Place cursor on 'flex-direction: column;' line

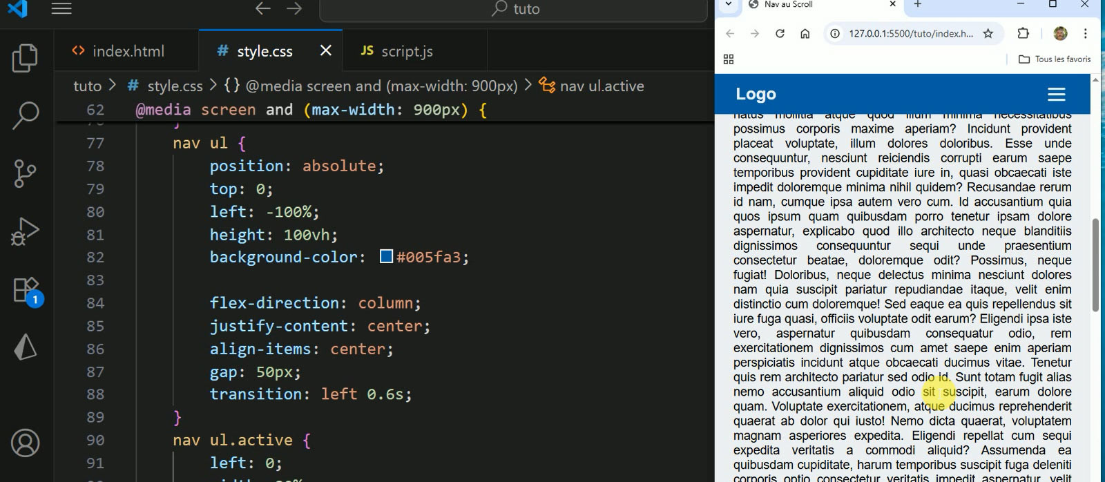coord(316,302)
